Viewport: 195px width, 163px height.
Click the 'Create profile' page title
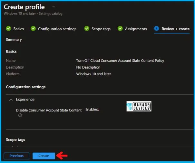pyautogui.click(x=24, y=7)
